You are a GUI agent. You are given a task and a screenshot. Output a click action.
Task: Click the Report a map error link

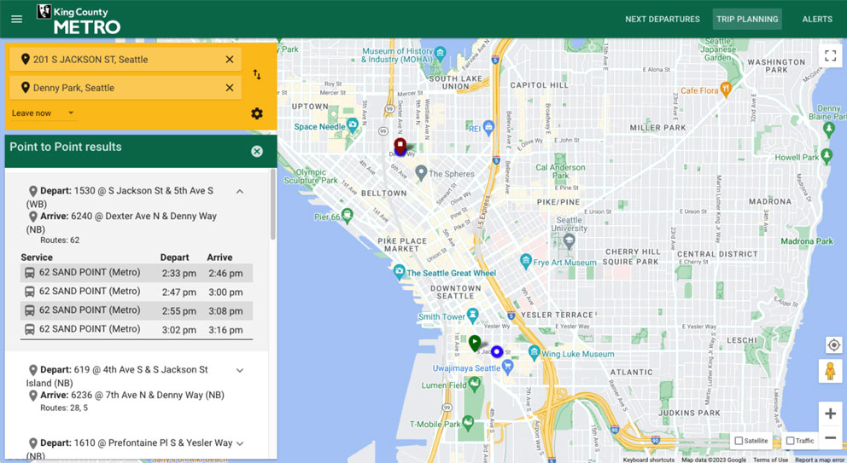point(820,460)
